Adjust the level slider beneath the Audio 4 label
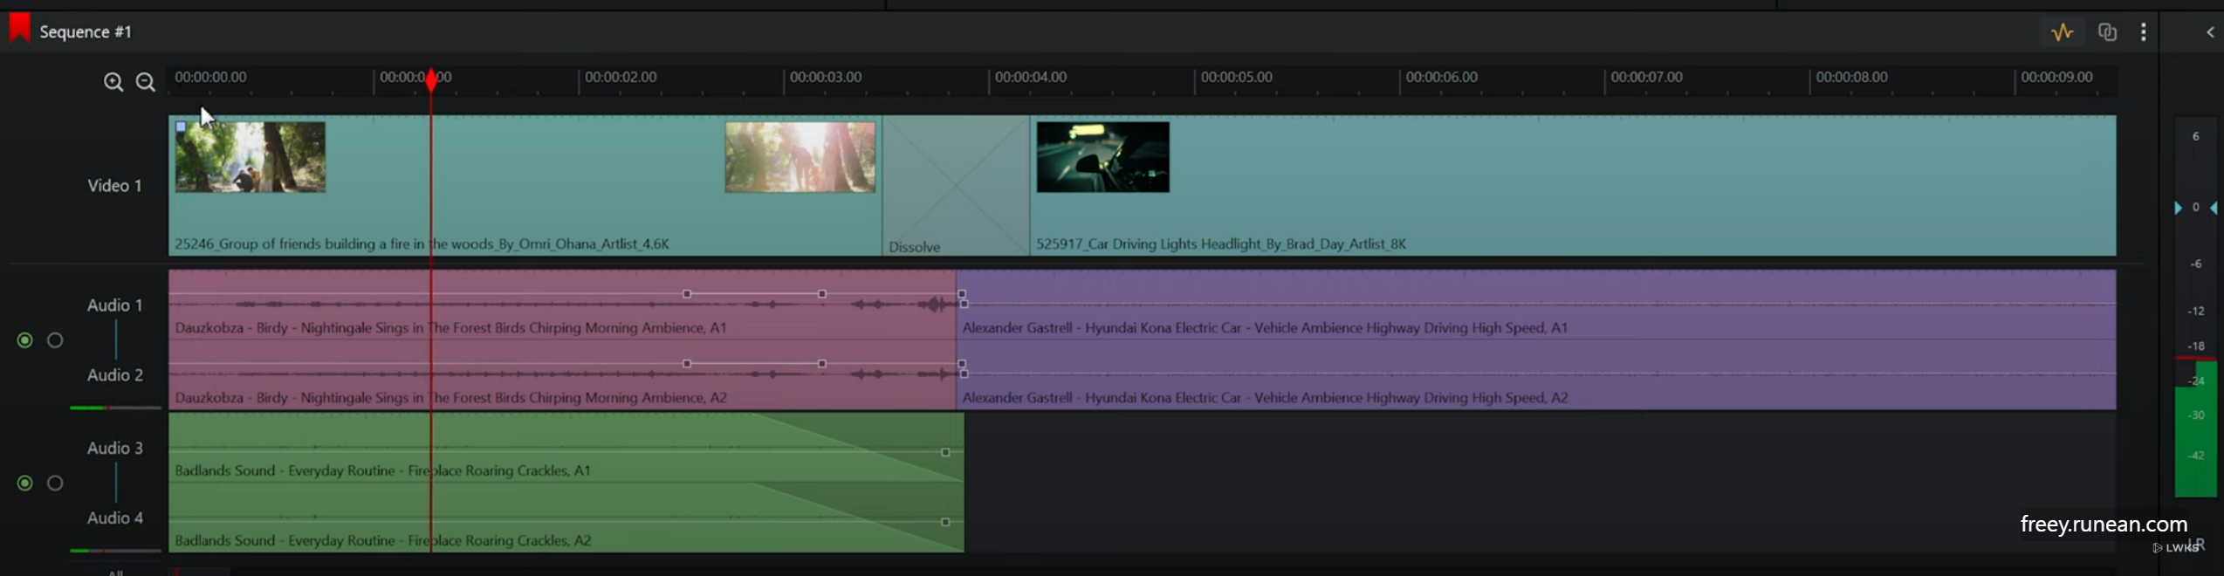Screen dimensions: 2224x576 point(115,551)
